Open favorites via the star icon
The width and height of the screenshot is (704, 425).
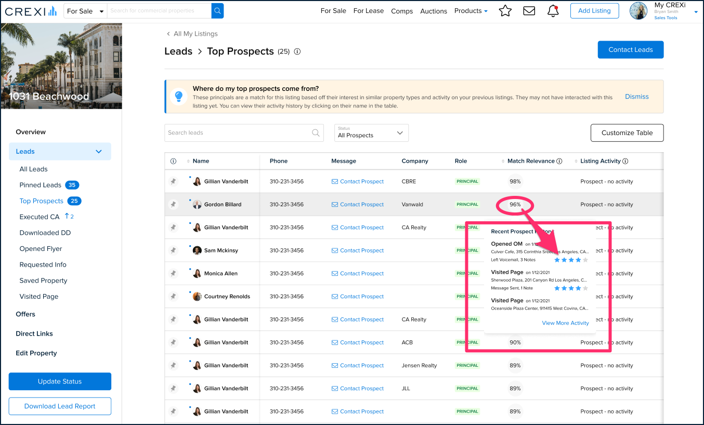tap(505, 10)
